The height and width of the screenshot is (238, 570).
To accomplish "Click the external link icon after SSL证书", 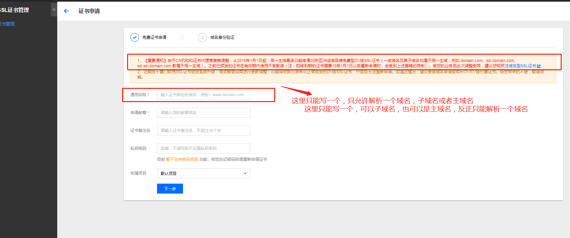I will click(539, 66).
